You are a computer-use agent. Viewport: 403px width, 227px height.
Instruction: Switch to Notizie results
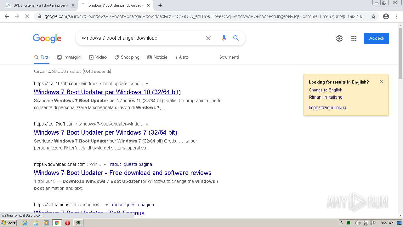tap(157, 57)
